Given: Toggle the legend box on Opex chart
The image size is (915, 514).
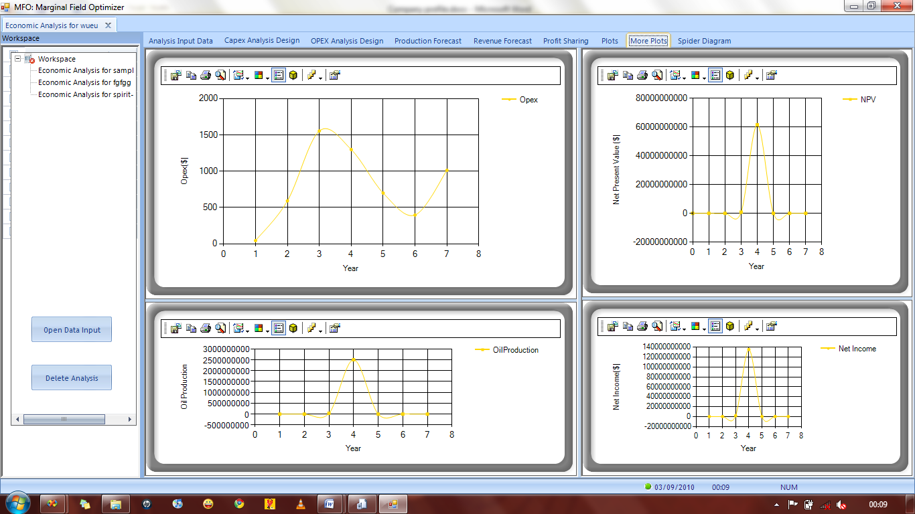Looking at the screenshot, I should point(279,76).
